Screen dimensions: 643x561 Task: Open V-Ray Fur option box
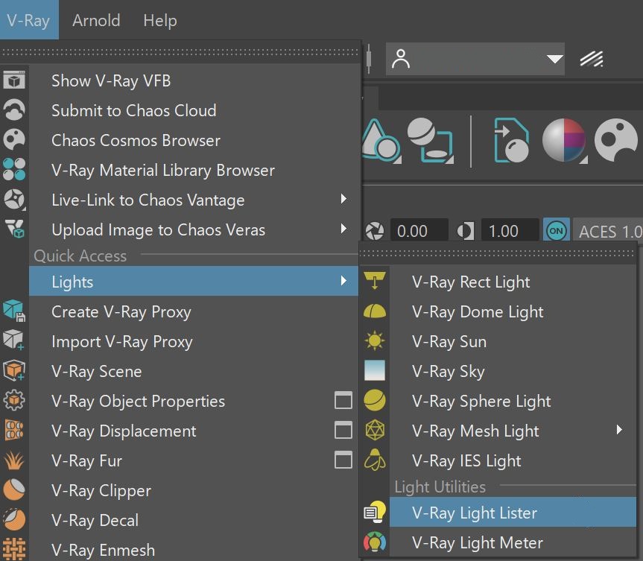(x=343, y=460)
